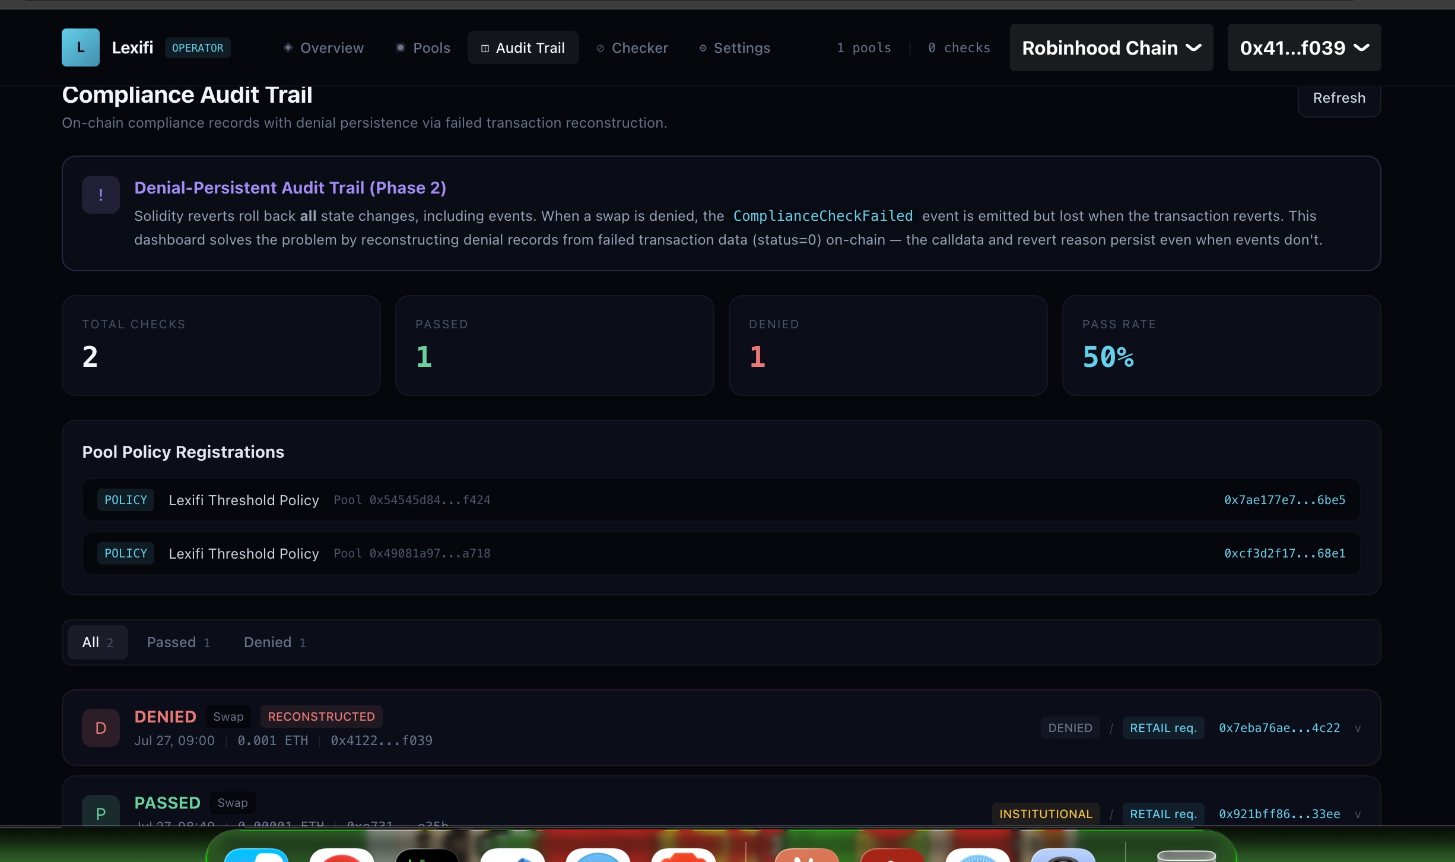Viewport: 1455px width, 862px height.
Task: Open the Robinhood Chain network dropdown
Action: pyautogui.click(x=1111, y=47)
